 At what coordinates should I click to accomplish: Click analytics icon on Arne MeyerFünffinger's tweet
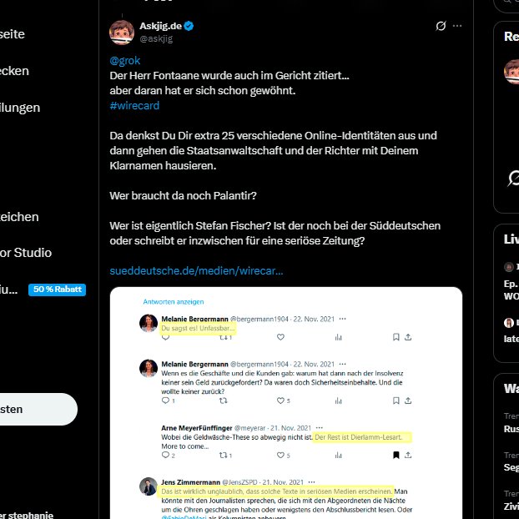click(x=338, y=456)
